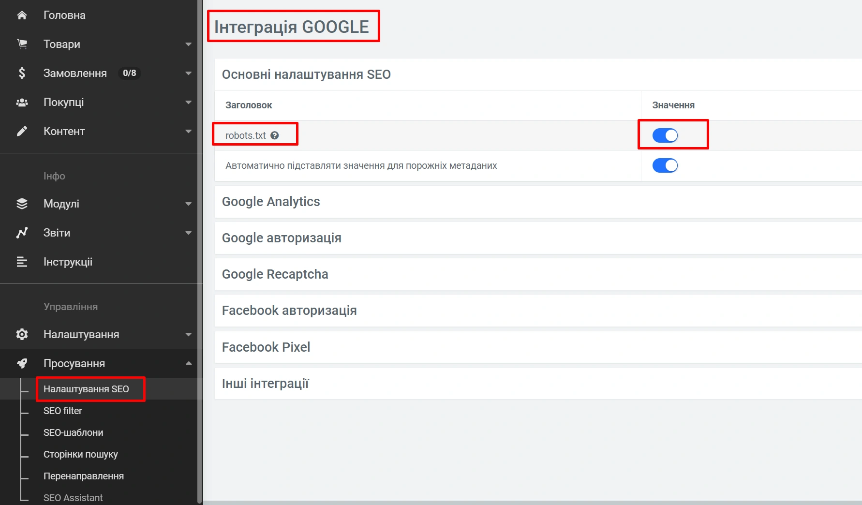
Task: Toggle automatic metadata value substitution switch
Action: point(665,165)
